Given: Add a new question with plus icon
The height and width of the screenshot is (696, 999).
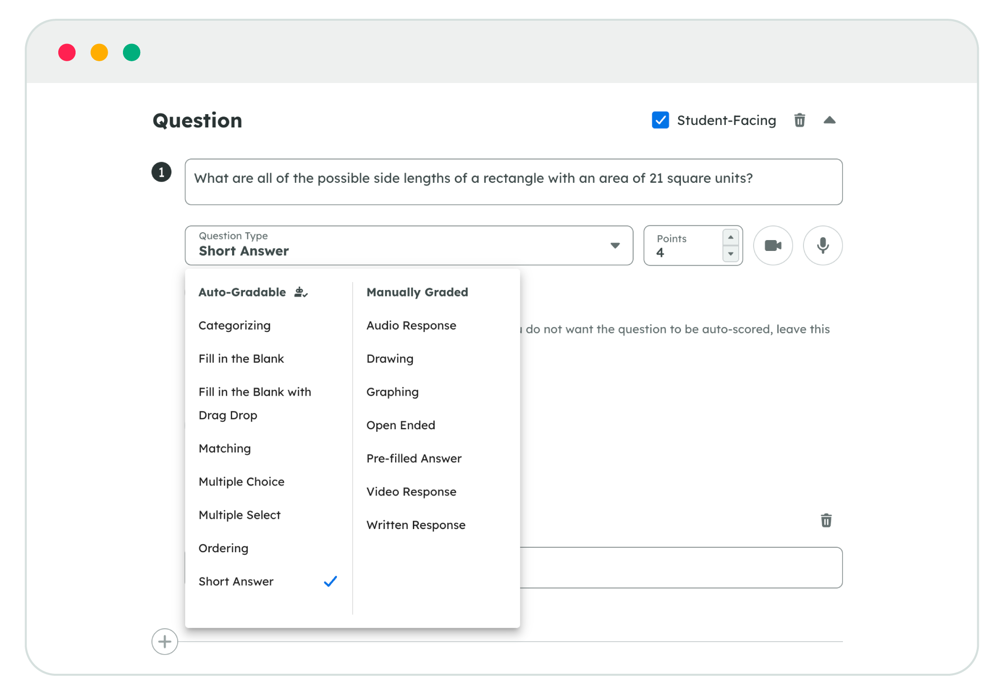Looking at the screenshot, I should coord(164,642).
